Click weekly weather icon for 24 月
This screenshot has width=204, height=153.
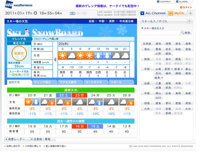pyautogui.click(x=95, y=102)
